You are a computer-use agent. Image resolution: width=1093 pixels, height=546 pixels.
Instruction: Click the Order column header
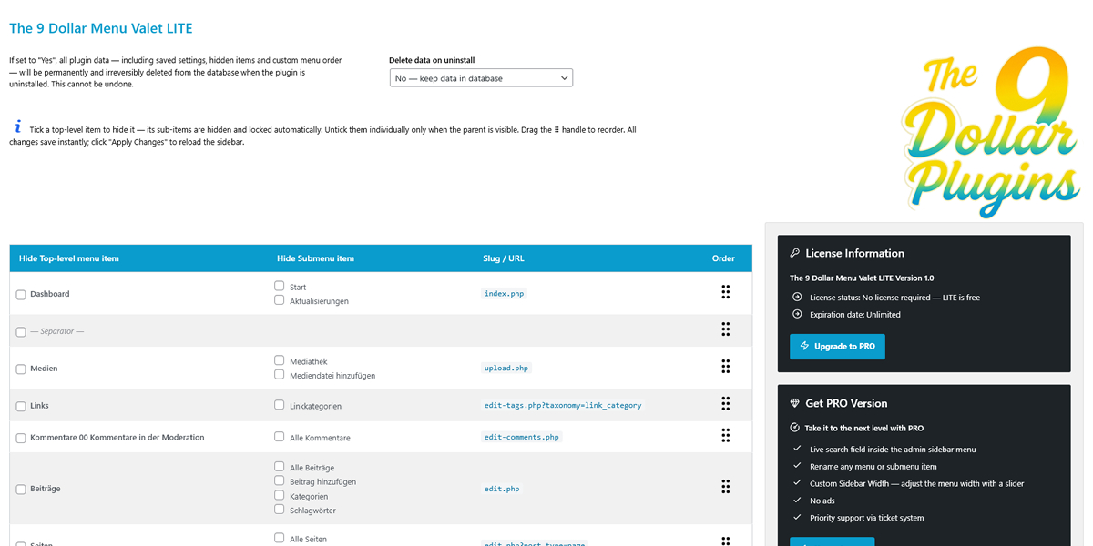(723, 258)
